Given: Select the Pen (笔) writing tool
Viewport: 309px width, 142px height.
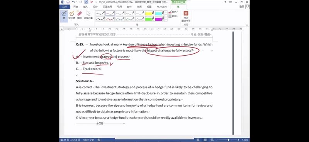Looking at the screenshot, I should tap(64, 15).
